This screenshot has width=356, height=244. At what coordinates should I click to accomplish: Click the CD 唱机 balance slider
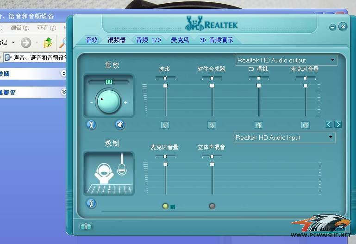[259, 78]
